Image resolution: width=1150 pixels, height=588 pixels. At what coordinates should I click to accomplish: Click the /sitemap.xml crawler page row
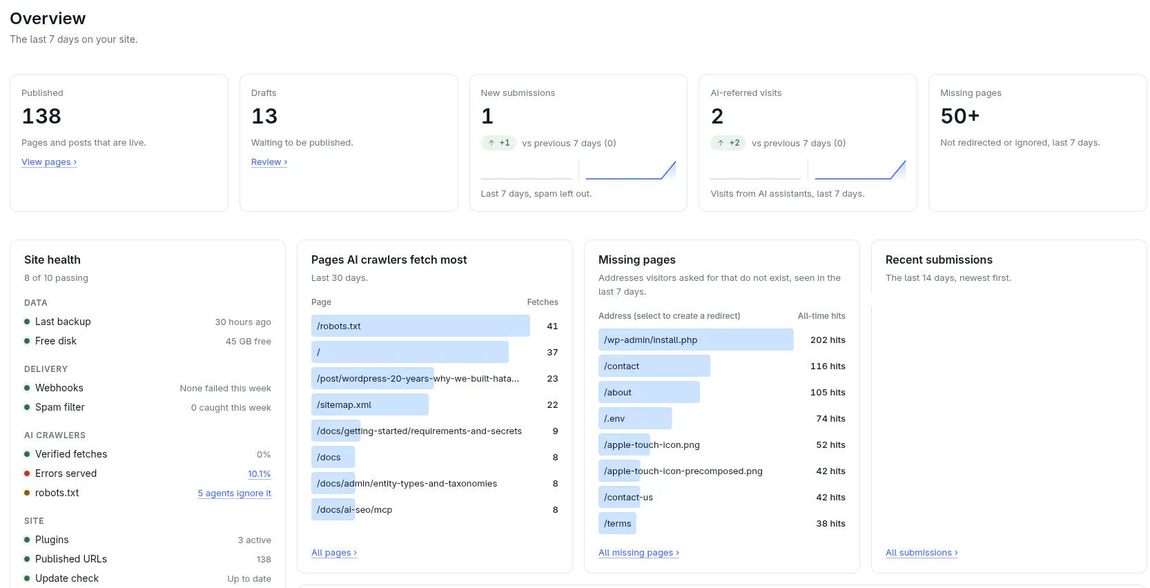click(x=435, y=405)
